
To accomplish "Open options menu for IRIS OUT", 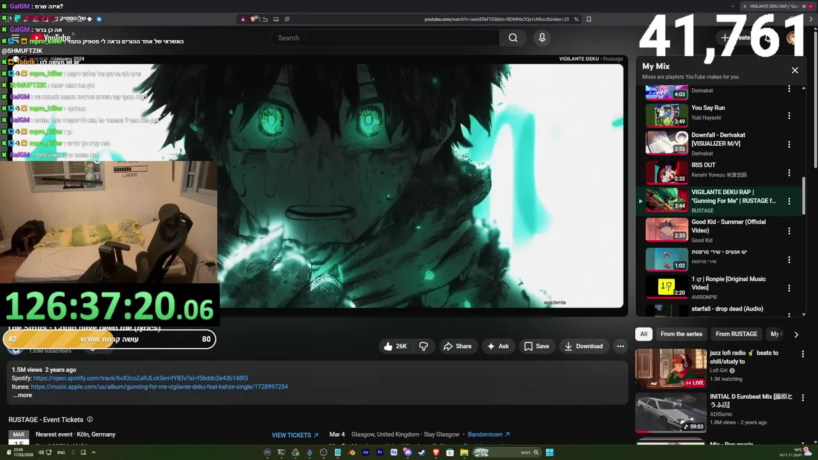I will click(x=789, y=173).
